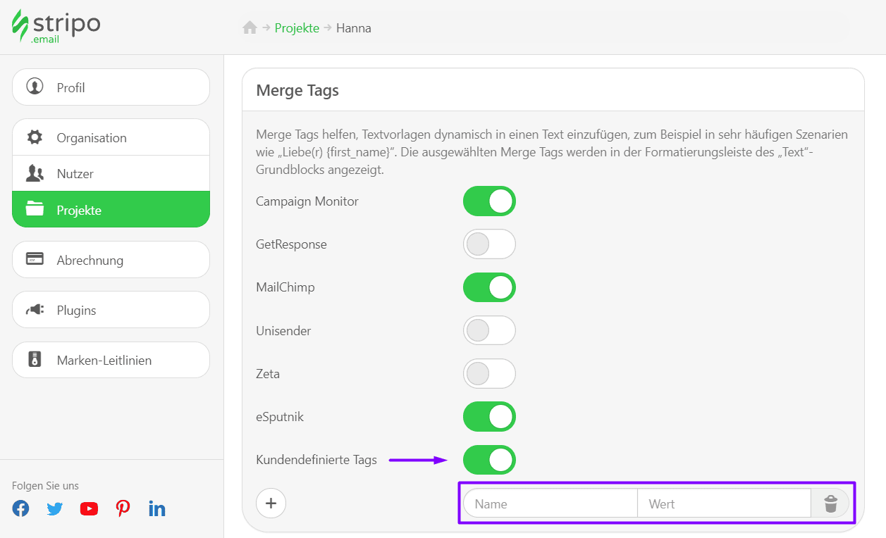Select the Organisation gear icon
Image resolution: width=886 pixels, height=538 pixels.
point(36,137)
